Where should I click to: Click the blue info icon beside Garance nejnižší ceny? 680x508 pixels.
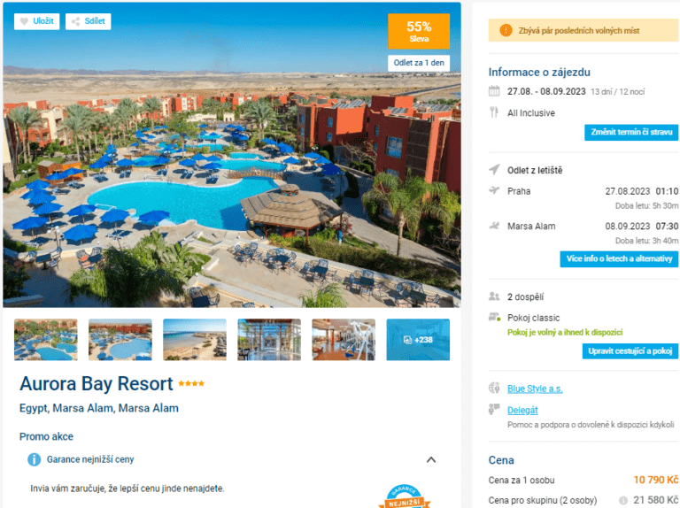click(x=35, y=459)
